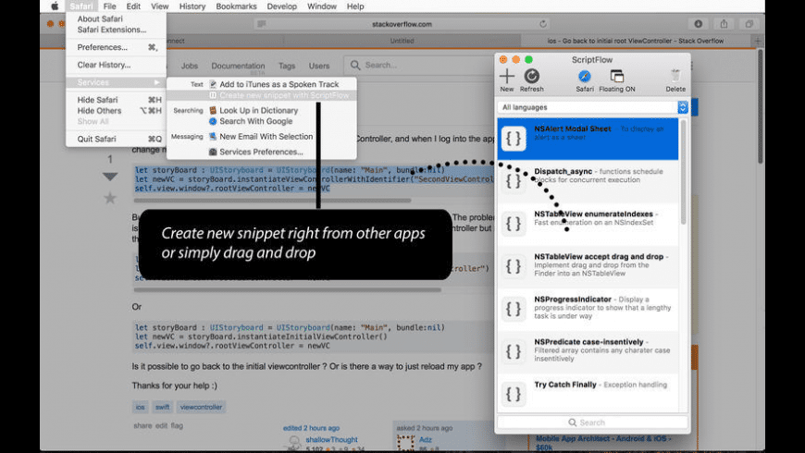Switch to the Go back to initial root ViewController tab
Viewport: 805px width, 453px height.
click(x=636, y=41)
